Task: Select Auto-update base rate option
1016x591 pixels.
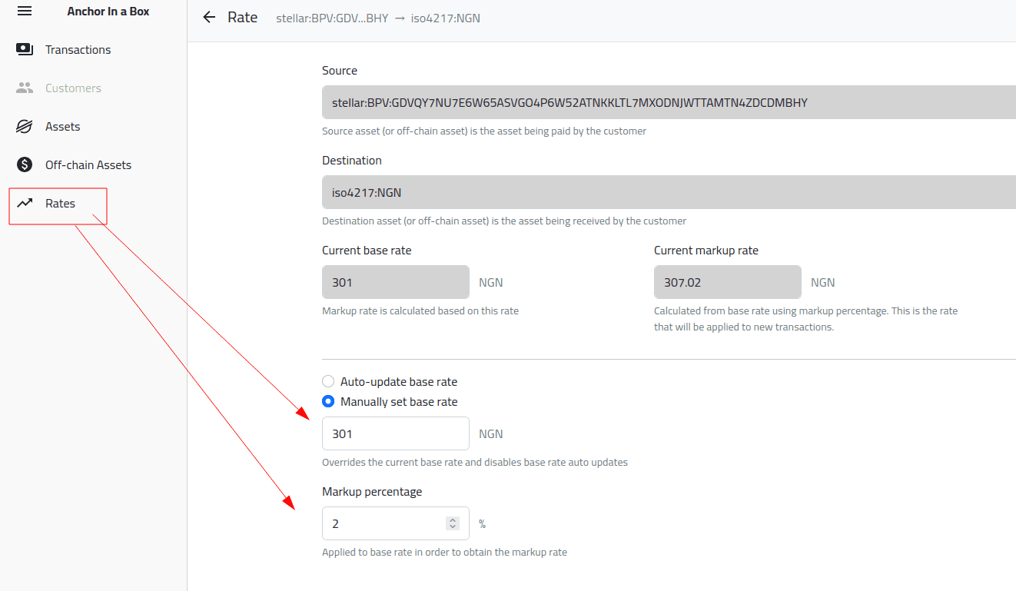Action: [328, 381]
